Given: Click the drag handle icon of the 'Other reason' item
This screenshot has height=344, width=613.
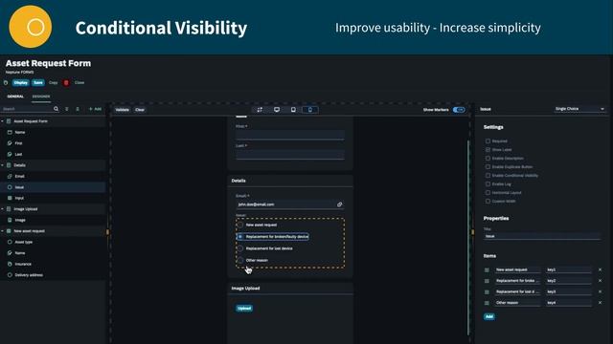Looking at the screenshot, I should tap(487, 303).
